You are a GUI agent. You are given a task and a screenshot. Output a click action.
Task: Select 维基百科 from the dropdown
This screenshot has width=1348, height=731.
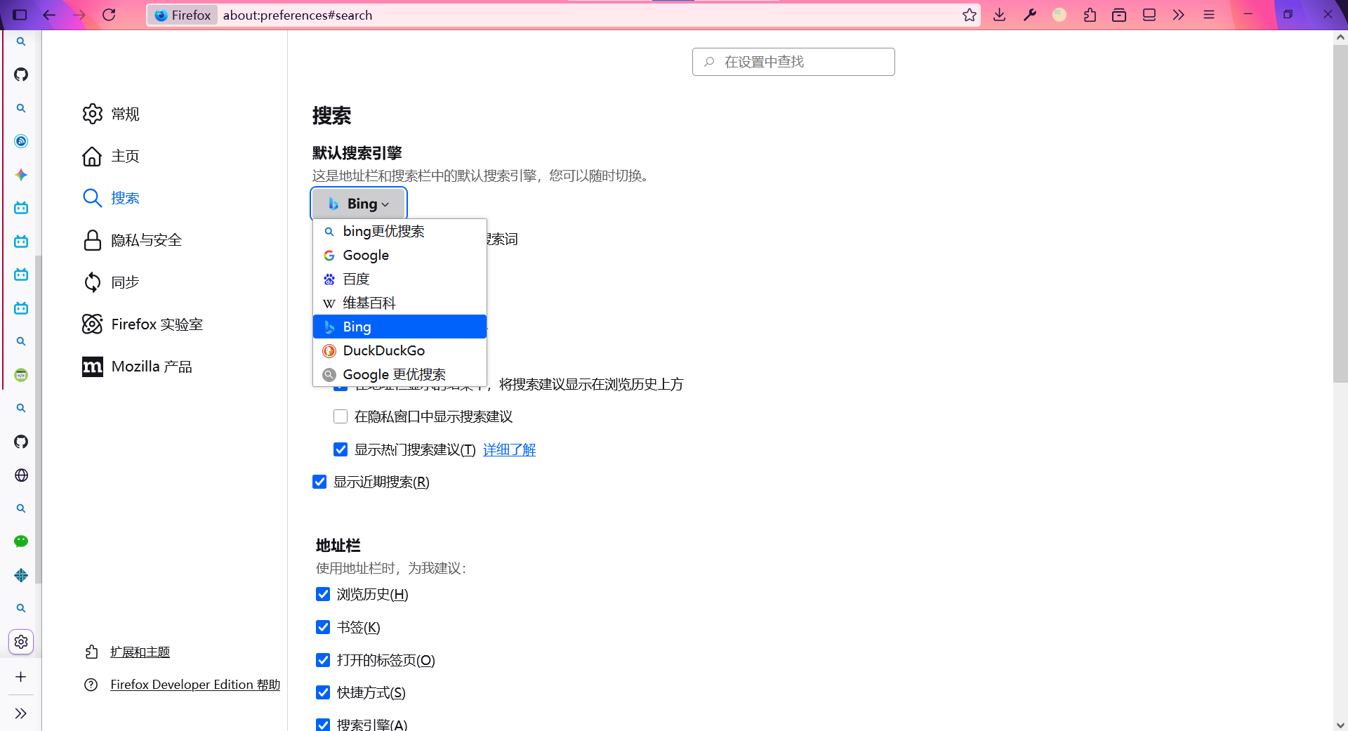coord(369,303)
